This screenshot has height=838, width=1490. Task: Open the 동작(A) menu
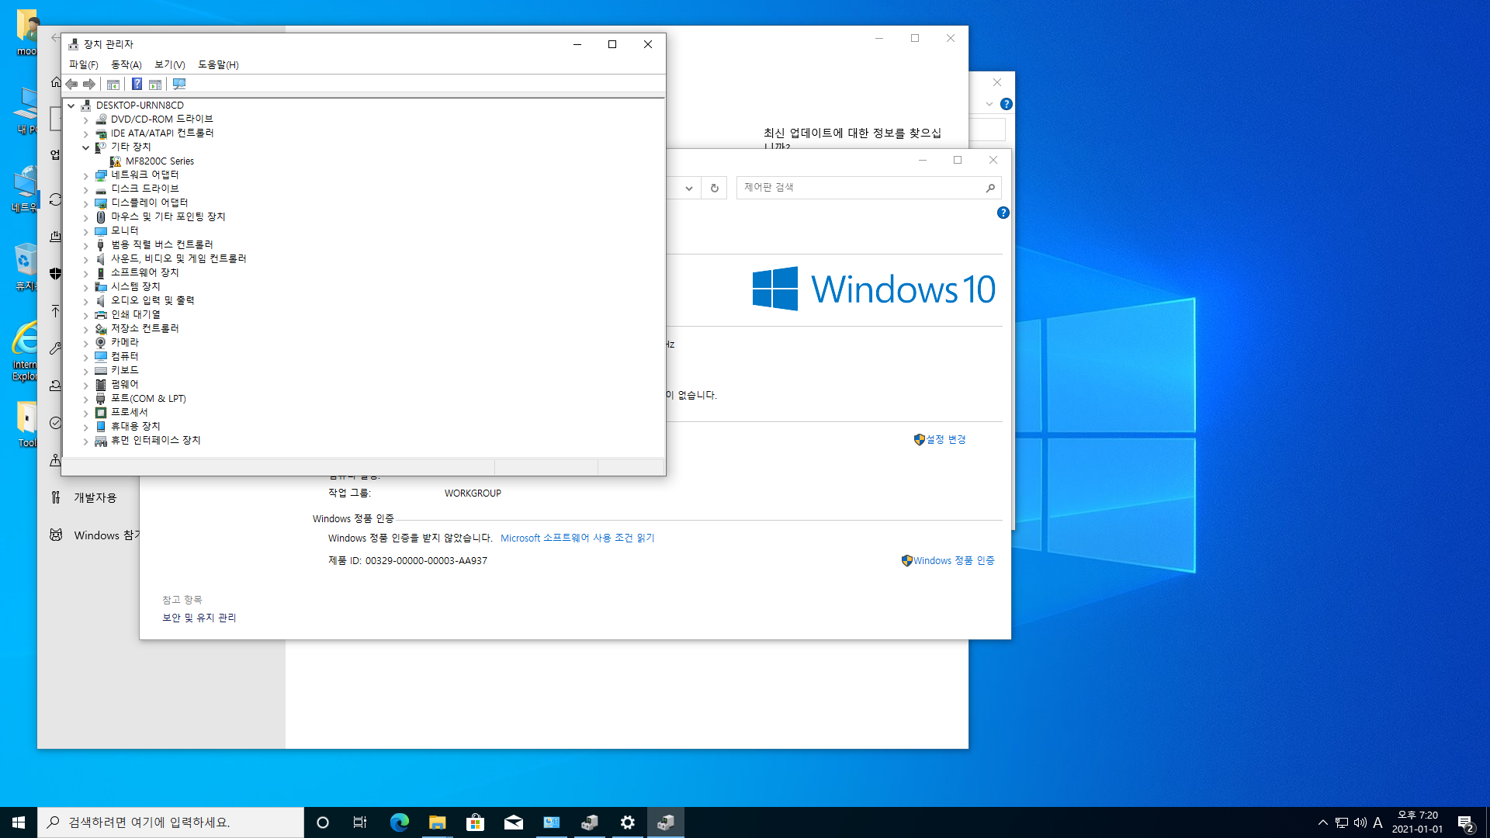coord(126,64)
